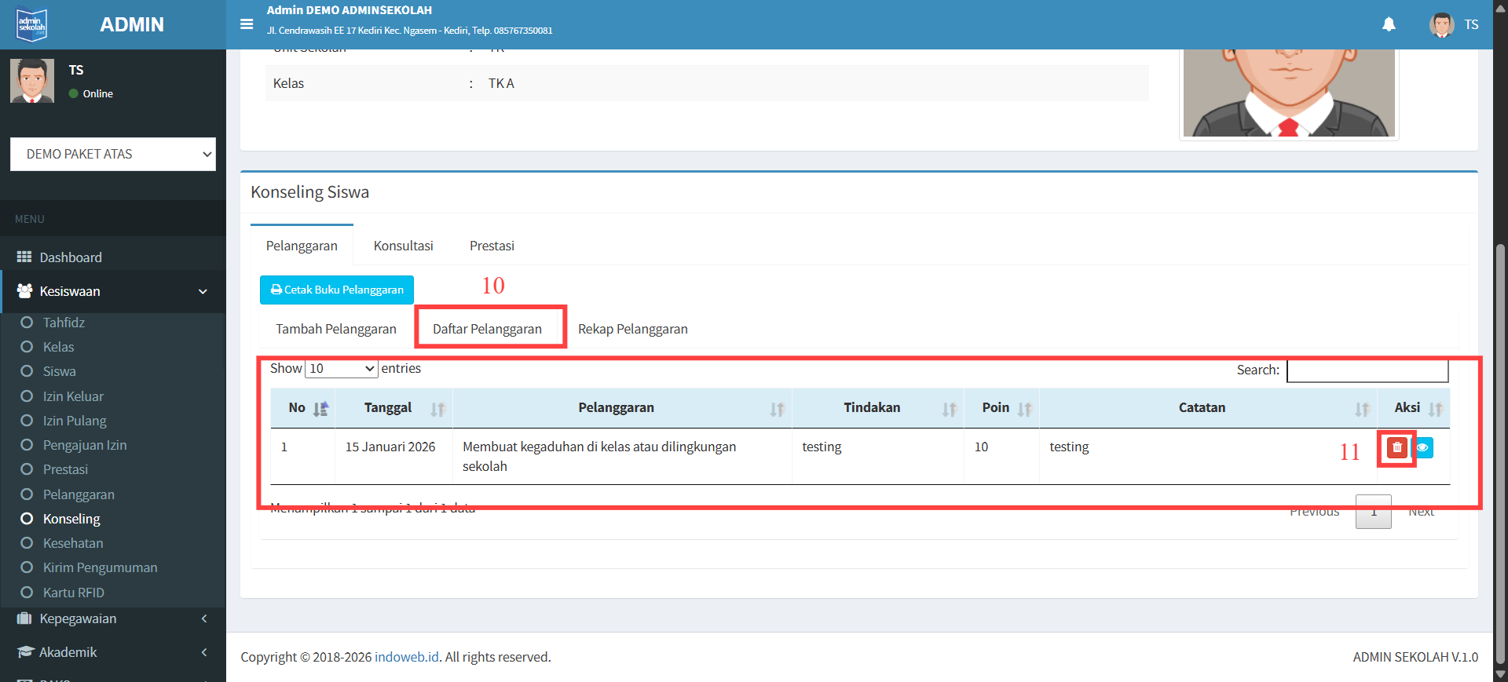The width and height of the screenshot is (1508, 682).
Task: View violation details with eye icon
Action: pos(1423,447)
